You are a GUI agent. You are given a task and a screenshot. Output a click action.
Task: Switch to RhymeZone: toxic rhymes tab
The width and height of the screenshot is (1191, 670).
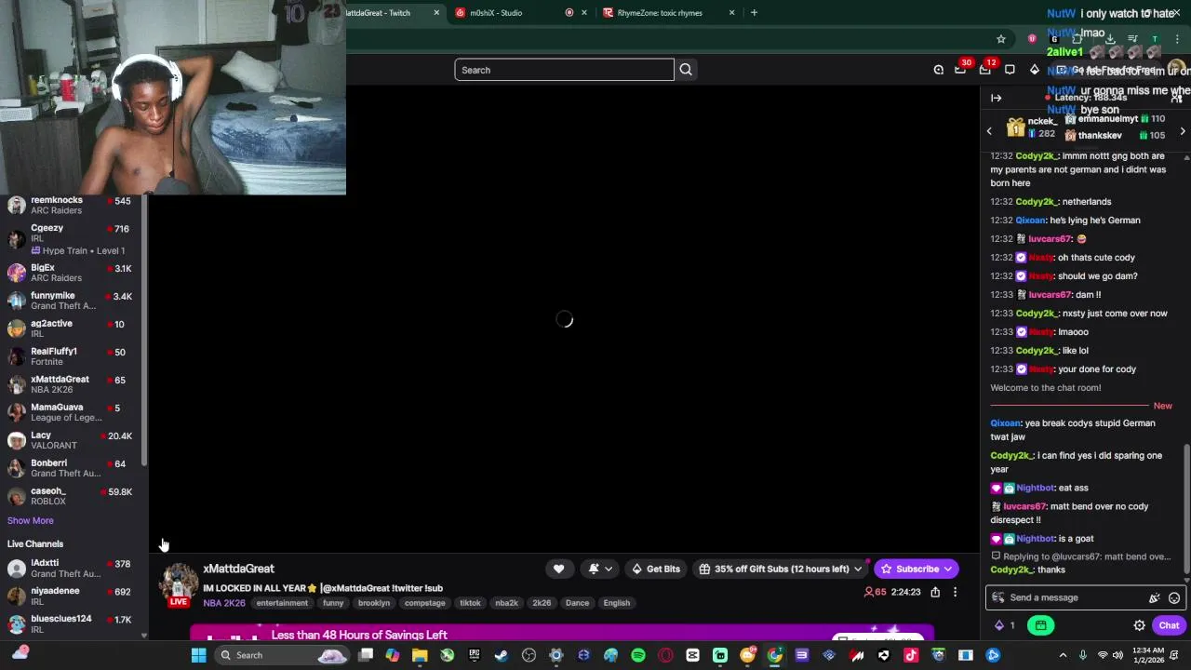pos(665,13)
